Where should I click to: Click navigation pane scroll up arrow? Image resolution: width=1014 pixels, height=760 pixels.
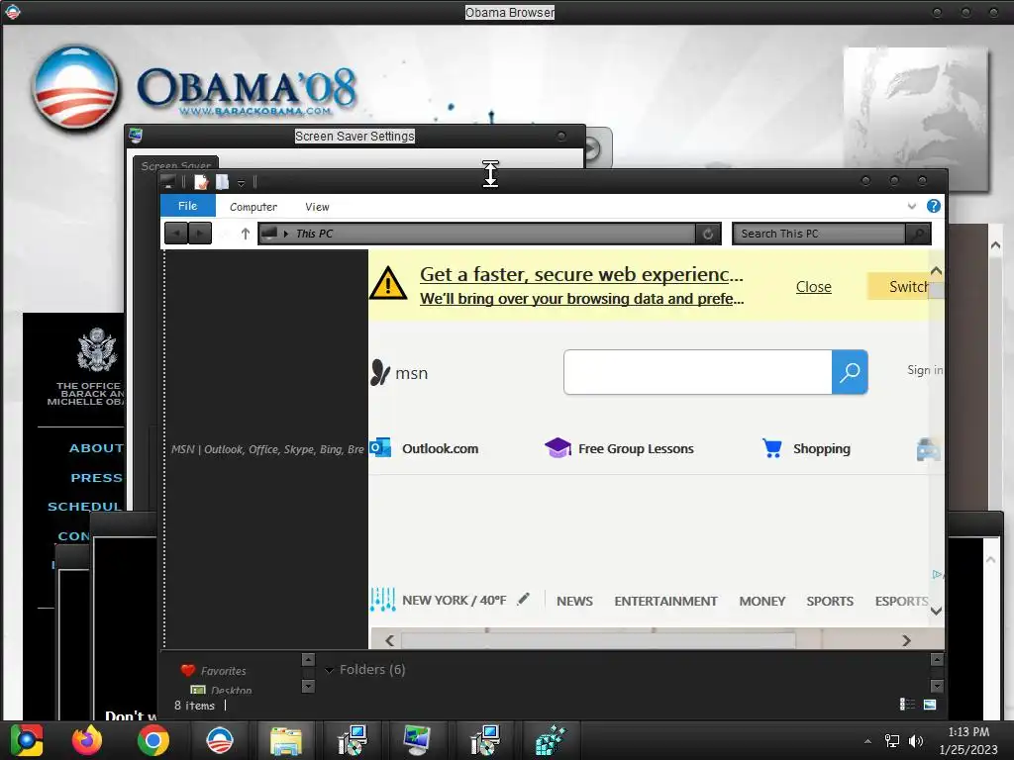308,660
